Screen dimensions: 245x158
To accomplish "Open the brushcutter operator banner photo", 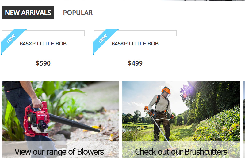I will pyautogui.click(x=181, y=111).
